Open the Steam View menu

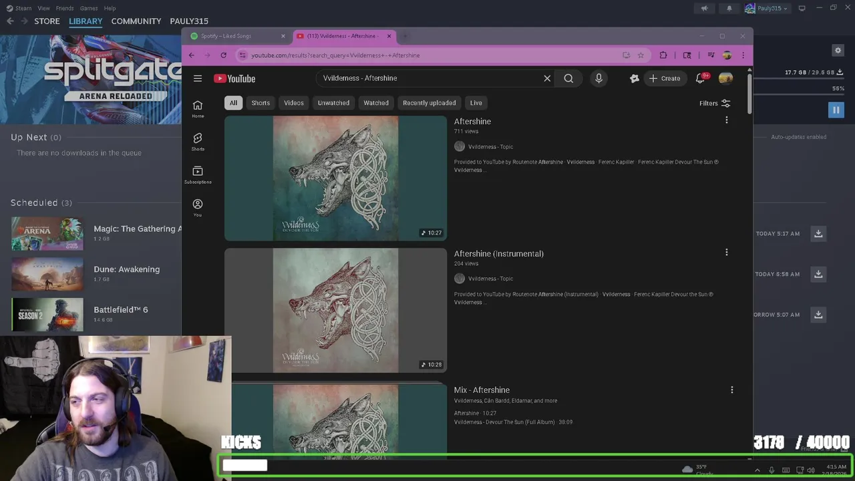pos(43,8)
